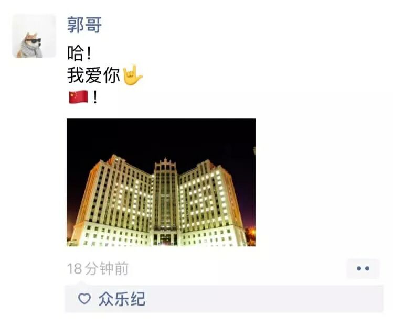Click the rock-on hand gesture emoji
This screenshot has width=393, height=327.
[132, 75]
